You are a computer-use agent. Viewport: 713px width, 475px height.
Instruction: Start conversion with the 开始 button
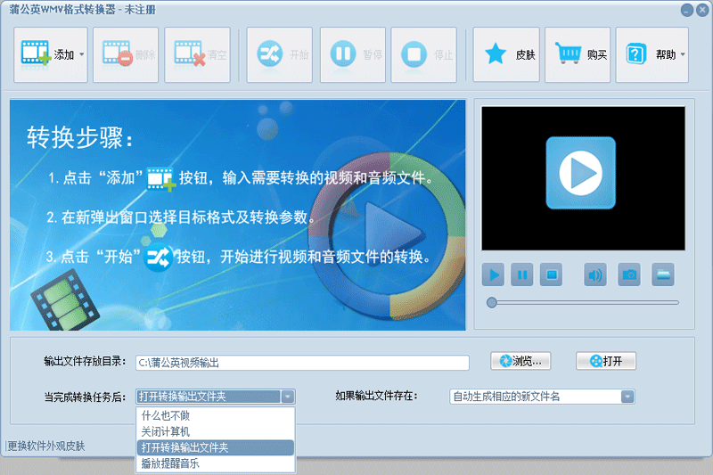coord(280,54)
